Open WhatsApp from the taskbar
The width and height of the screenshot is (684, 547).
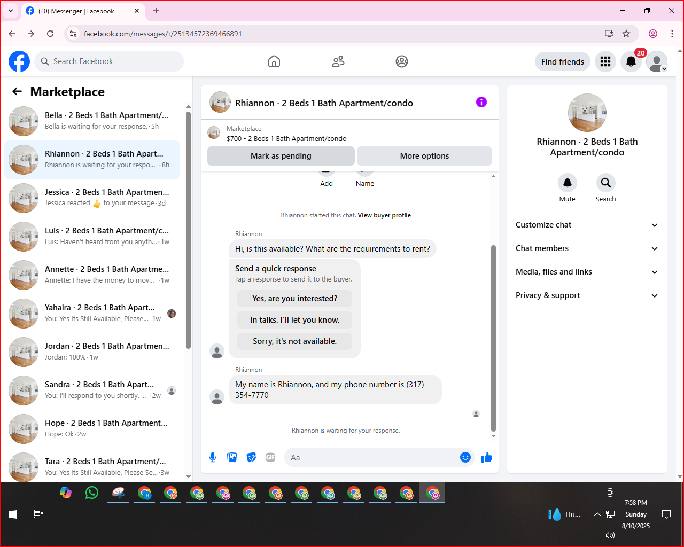click(92, 493)
